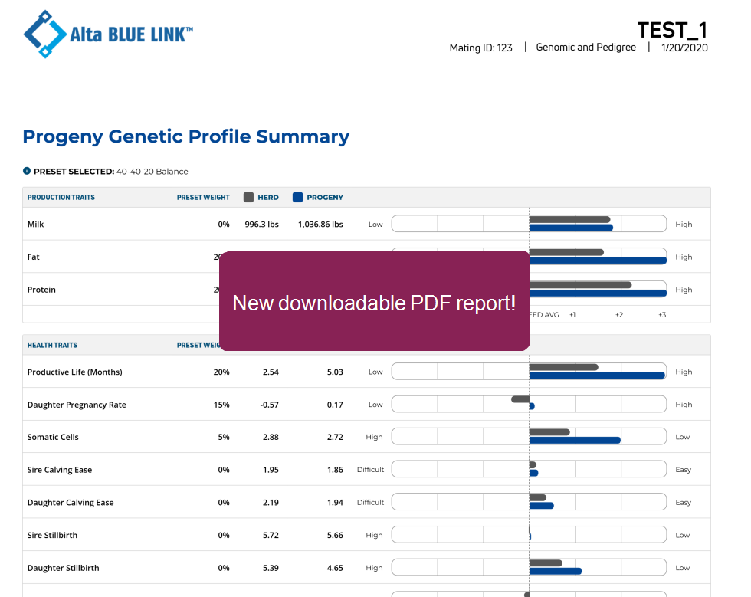751x597 pixels.
Task: Click the blue progeny bar for Daughter Stillbirth
Action: pyautogui.click(x=555, y=571)
